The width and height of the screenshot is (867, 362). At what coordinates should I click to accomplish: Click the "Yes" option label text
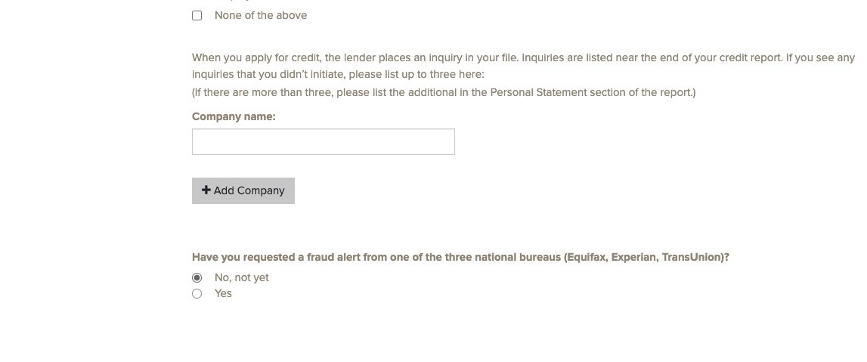[223, 293]
